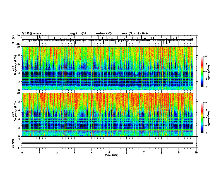Click the ch.1 colorbar log(PSD) label
Screen dimensions: 221x171
(x=209, y=73)
